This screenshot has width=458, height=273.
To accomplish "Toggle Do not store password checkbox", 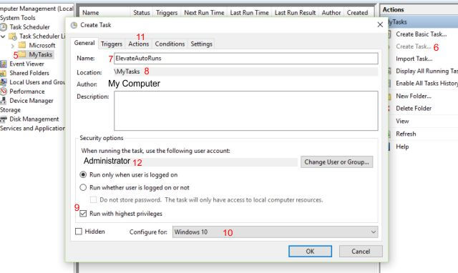I will 93,200.
